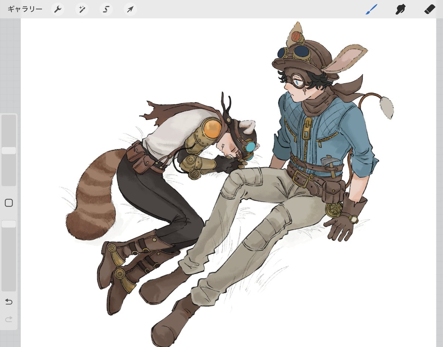443x347 pixels.
Task: Open the Actions wrench menu
Action: [57, 10]
